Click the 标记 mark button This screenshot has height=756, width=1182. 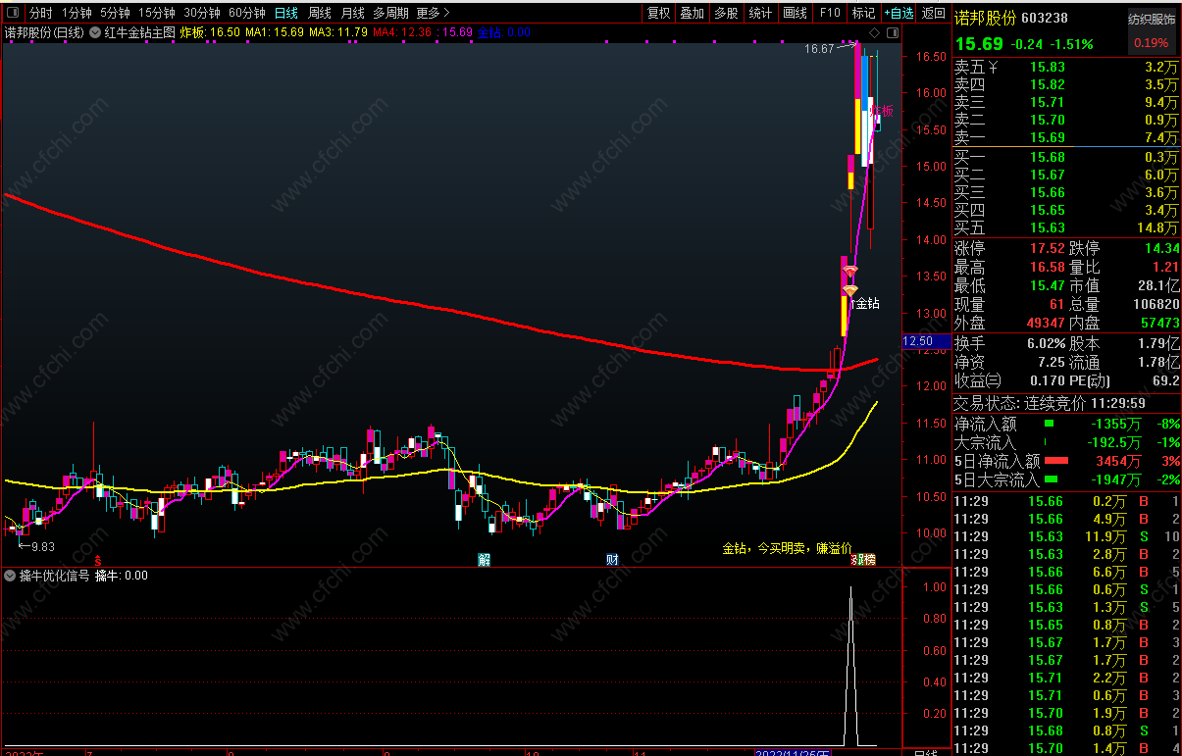863,13
